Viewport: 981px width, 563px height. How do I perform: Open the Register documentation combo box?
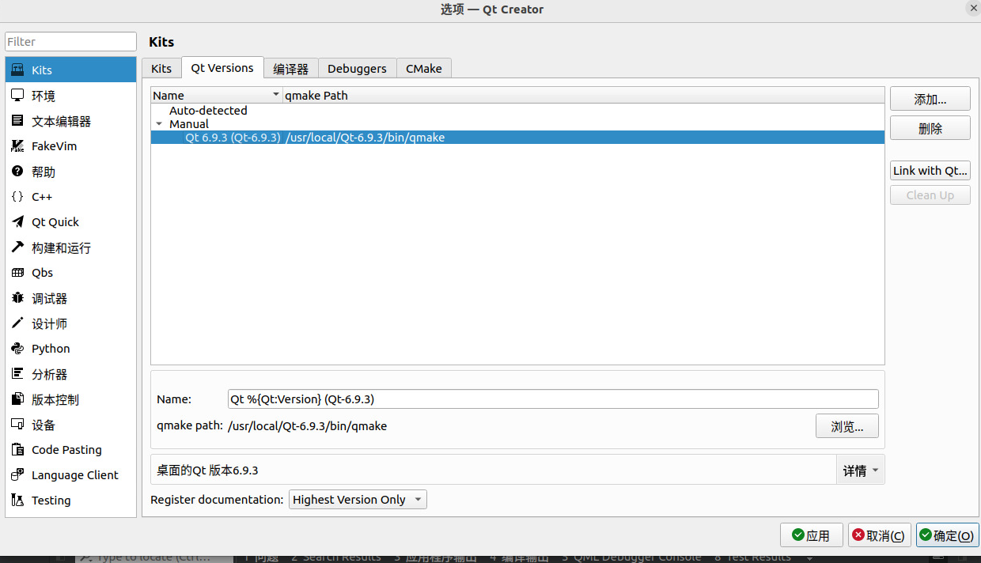(358, 499)
